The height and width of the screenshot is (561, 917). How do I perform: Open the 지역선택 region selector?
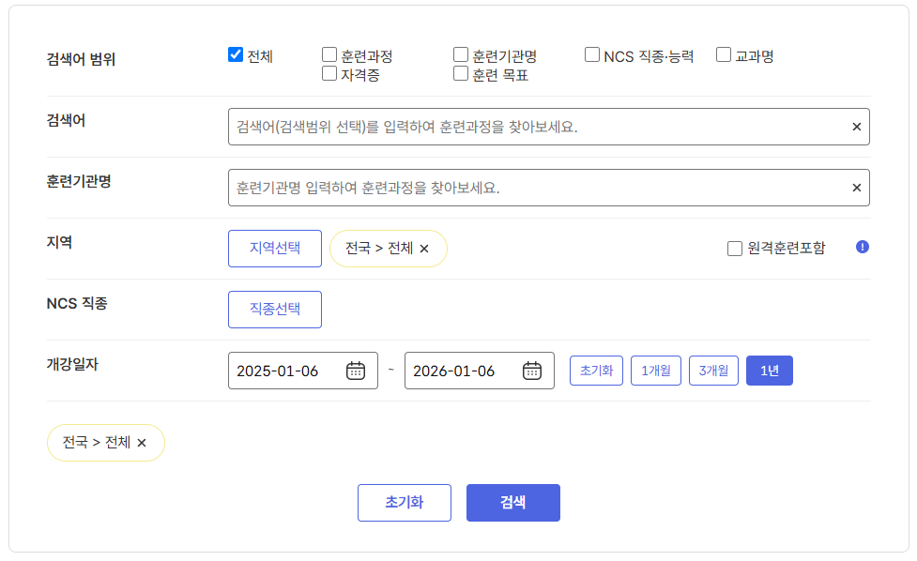274,248
